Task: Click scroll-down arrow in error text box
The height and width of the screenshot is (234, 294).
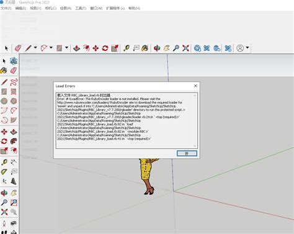Action: [x=195, y=146]
